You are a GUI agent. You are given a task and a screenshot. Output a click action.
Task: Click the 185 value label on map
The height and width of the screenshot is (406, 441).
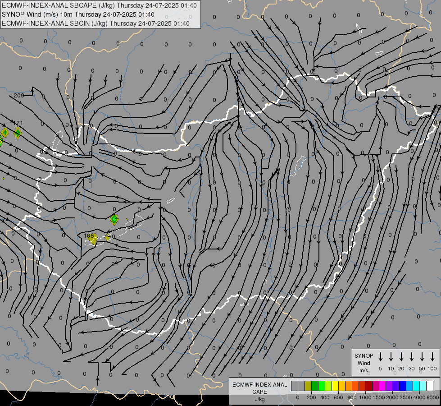(x=89, y=235)
